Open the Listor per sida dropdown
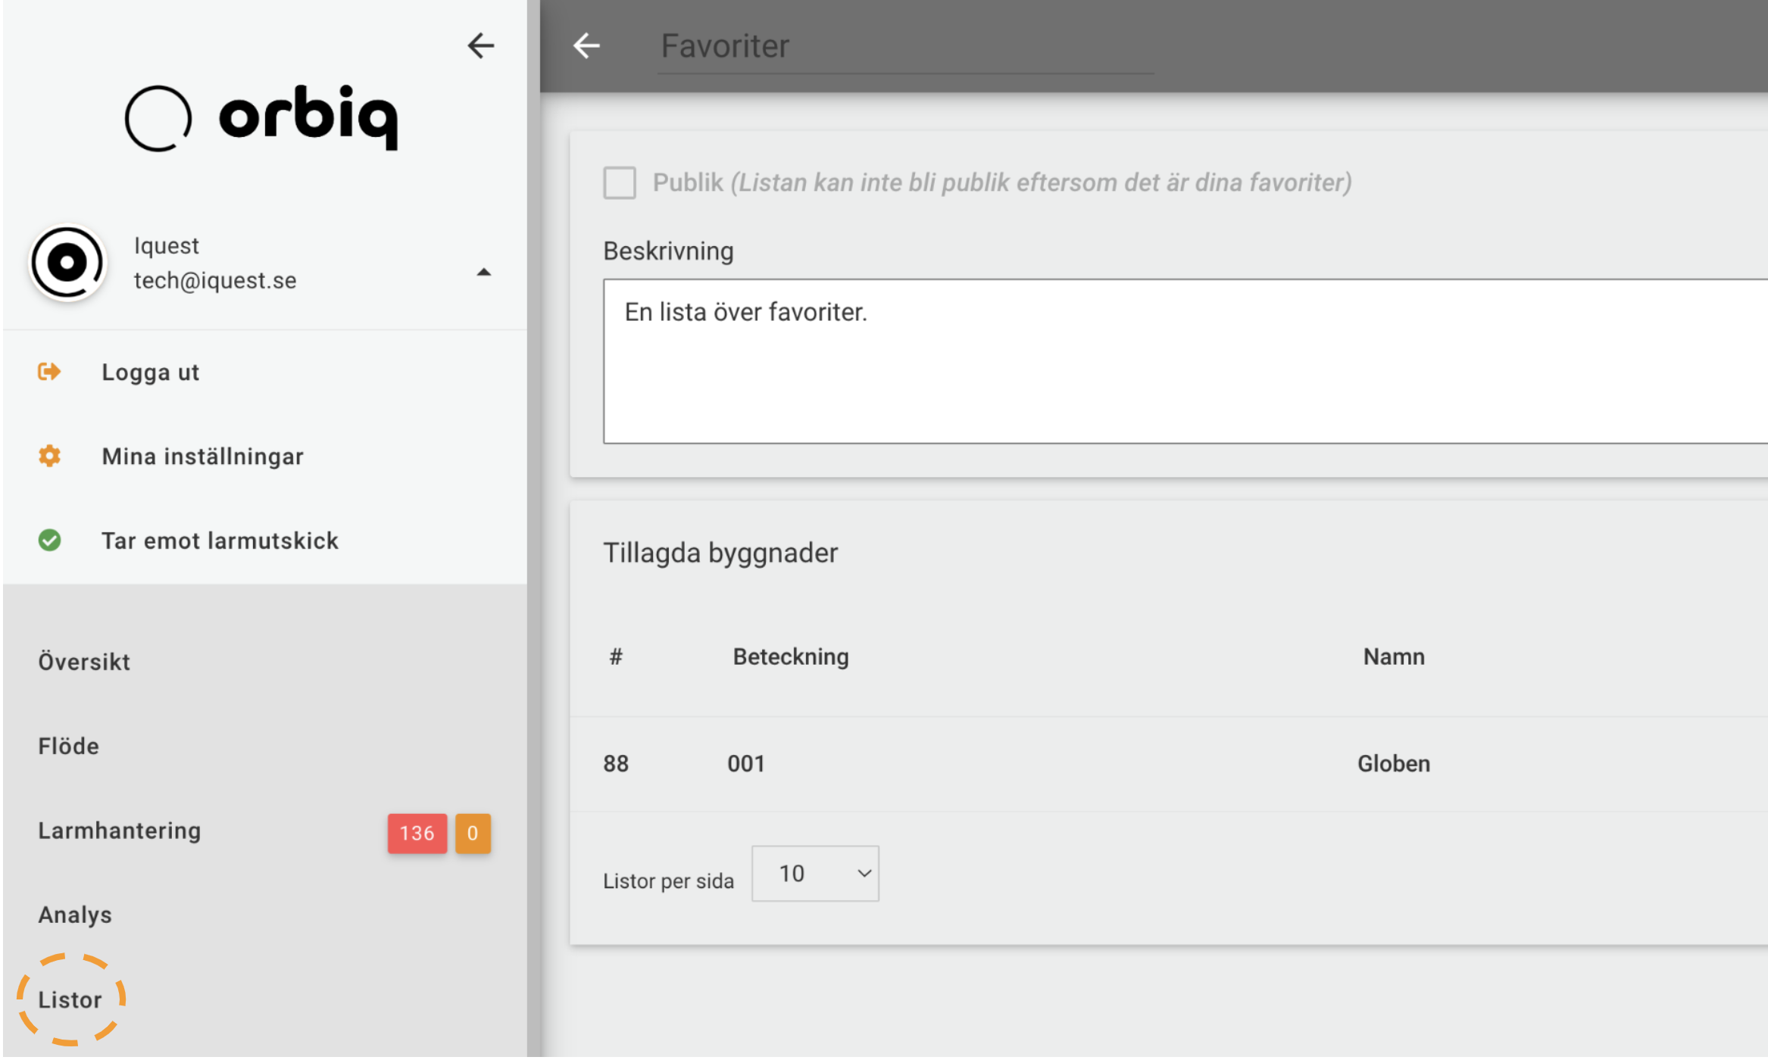The image size is (1768, 1060). [x=815, y=874]
